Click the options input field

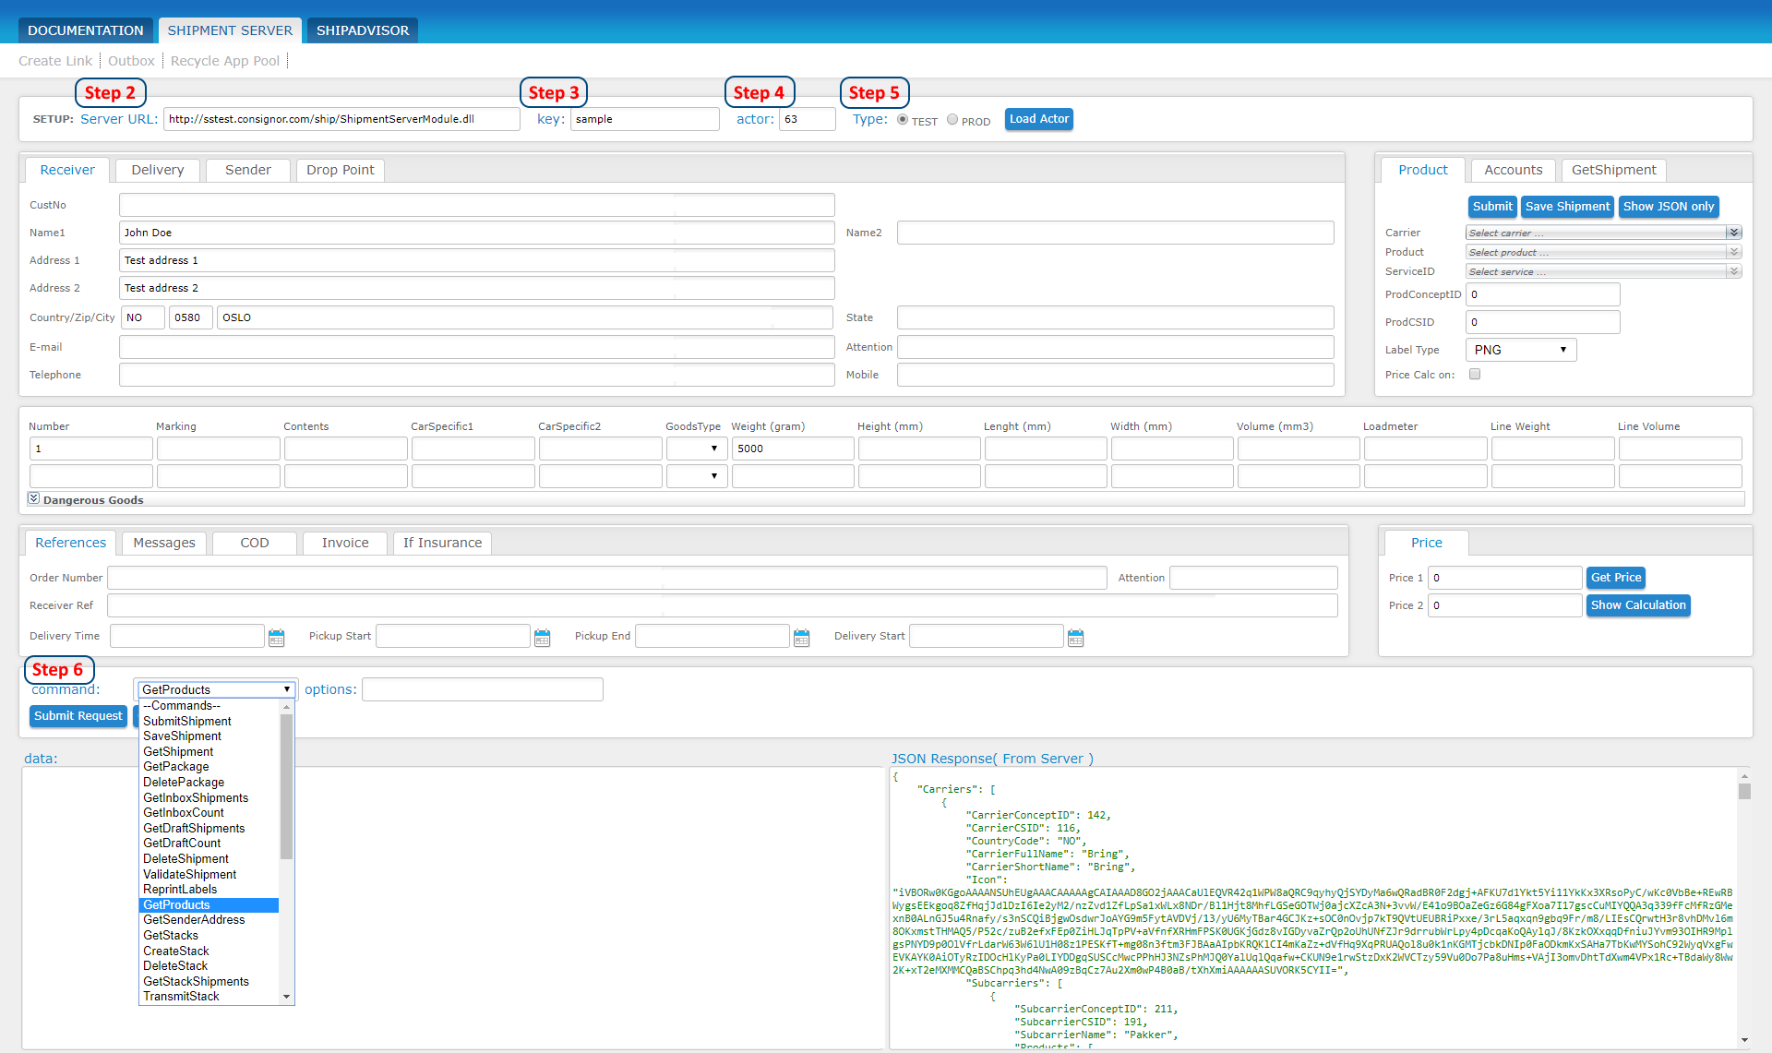tap(482, 689)
